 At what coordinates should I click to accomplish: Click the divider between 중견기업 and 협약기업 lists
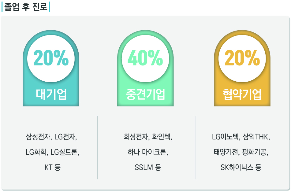(196, 148)
